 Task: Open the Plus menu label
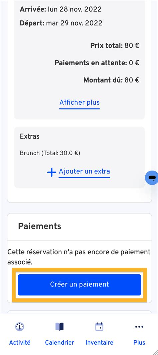(139, 342)
